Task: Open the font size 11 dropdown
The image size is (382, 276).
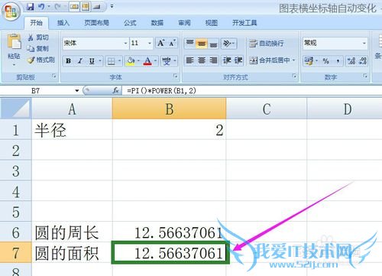Action: point(150,43)
